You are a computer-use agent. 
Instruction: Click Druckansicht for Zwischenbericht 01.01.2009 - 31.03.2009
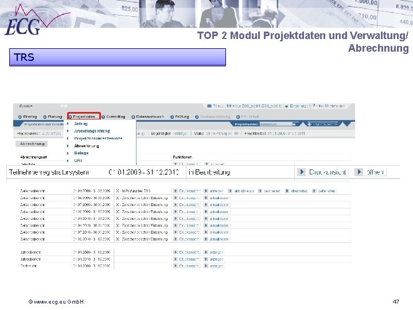[x=186, y=191]
